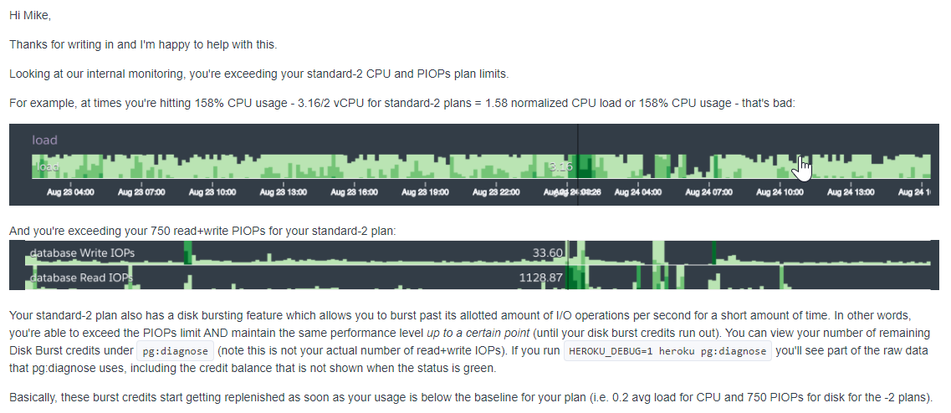
Task: Click the 'database Read IOPs' series label
Action: pos(81,277)
